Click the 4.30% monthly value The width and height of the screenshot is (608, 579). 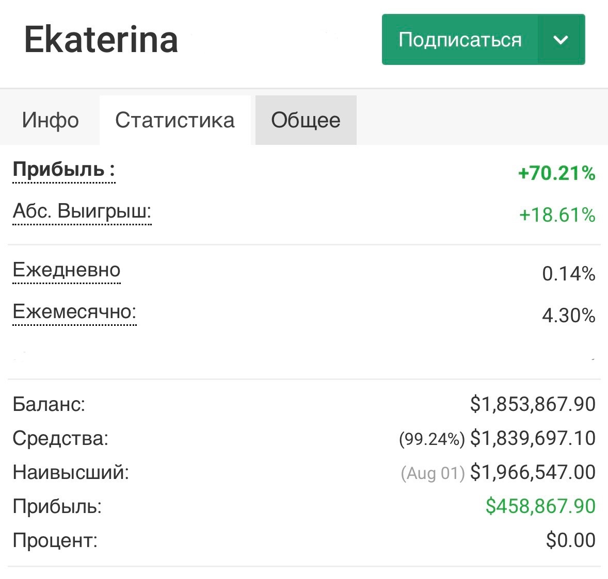[568, 315]
